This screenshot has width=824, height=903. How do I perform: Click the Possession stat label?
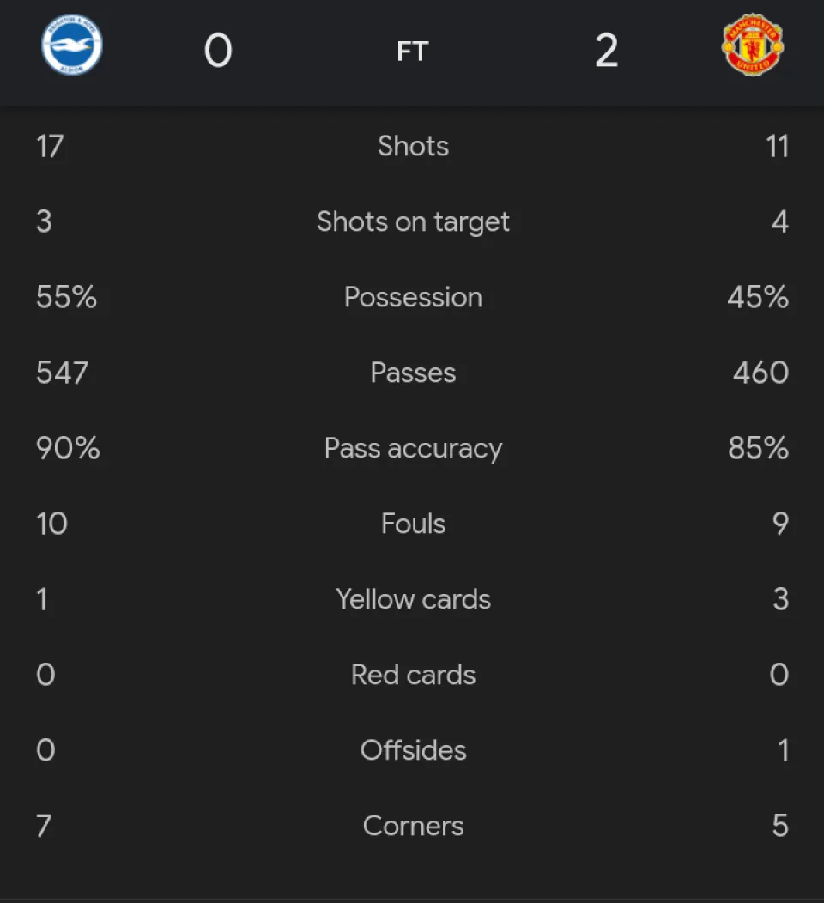(x=413, y=297)
